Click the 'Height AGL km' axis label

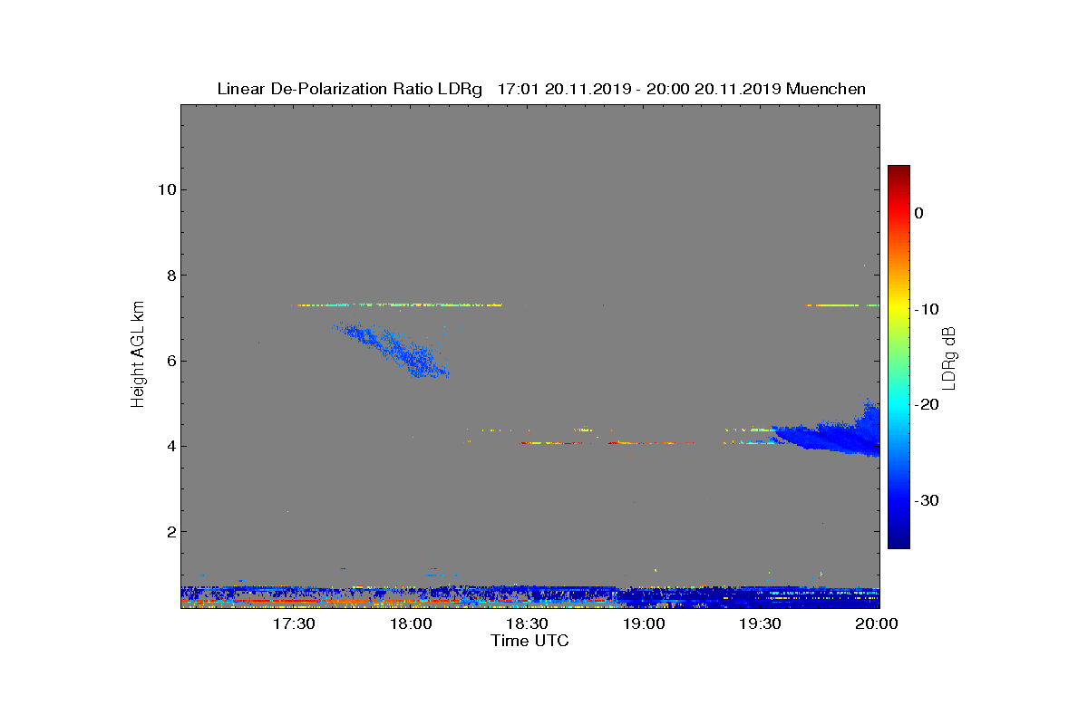click(138, 355)
